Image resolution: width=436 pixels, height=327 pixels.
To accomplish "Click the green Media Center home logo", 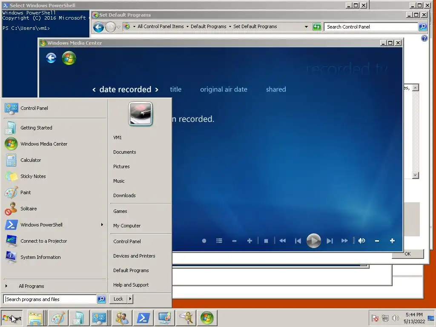I will [x=69, y=58].
